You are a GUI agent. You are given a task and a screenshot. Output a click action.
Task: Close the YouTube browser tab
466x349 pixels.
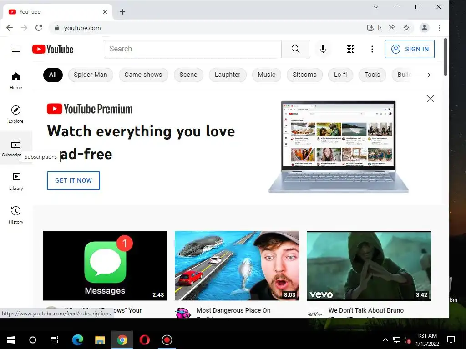pos(105,12)
